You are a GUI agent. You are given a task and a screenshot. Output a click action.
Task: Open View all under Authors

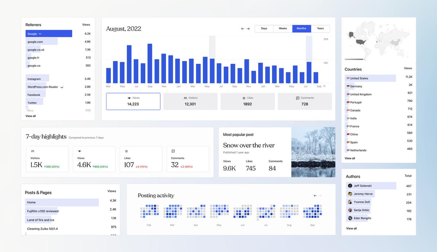[351, 228]
